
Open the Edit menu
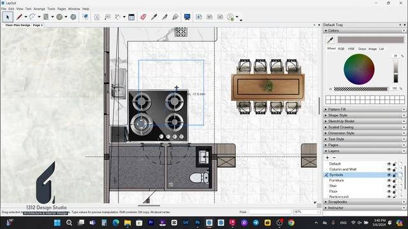click(11, 9)
